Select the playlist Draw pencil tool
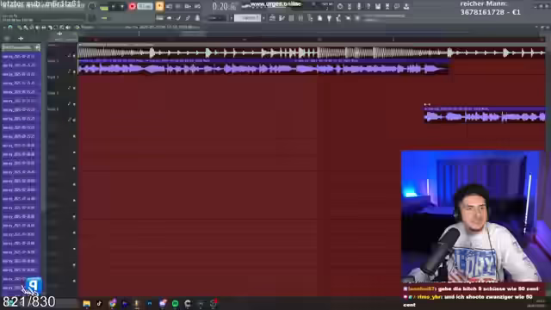The image size is (551, 310). pos(19,27)
